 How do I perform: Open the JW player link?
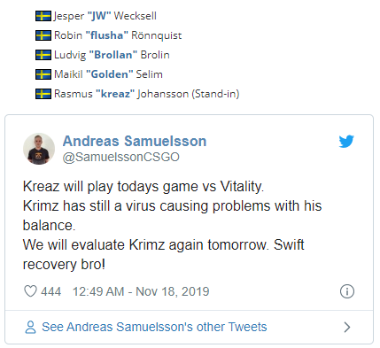(99, 16)
